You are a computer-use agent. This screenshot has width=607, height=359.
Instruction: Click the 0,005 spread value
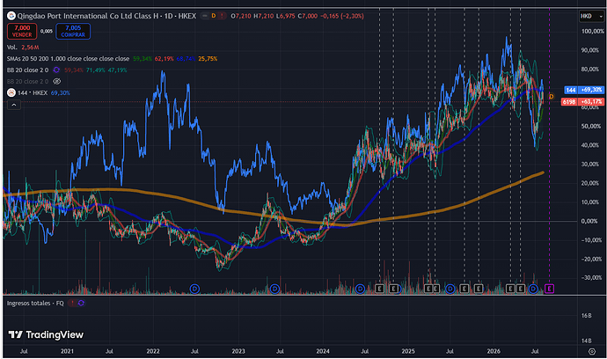click(47, 31)
